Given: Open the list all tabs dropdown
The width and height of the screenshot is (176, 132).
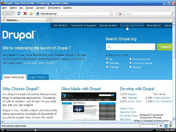Looking at the screenshot, I should 174,20.
